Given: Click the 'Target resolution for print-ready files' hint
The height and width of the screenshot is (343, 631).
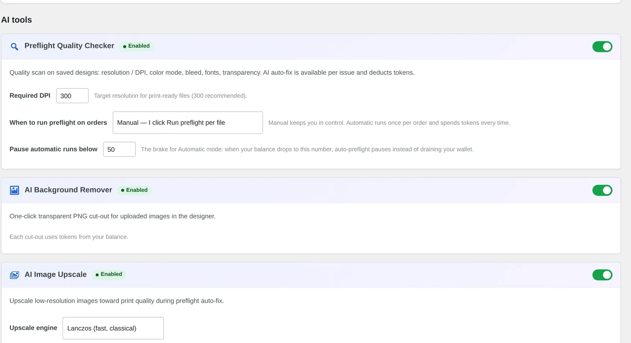Looking at the screenshot, I should click(170, 96).
